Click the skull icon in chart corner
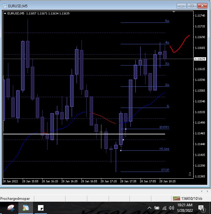The width and height of the screenshot is (211, 214). 190,174
